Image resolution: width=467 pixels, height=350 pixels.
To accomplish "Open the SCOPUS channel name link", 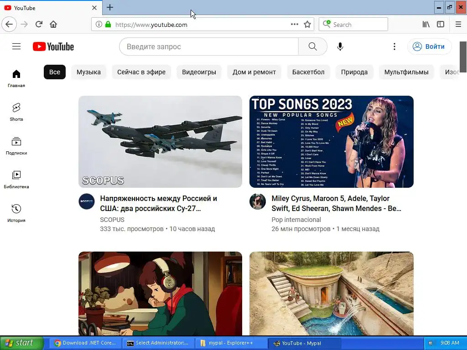I will (112, 220).
